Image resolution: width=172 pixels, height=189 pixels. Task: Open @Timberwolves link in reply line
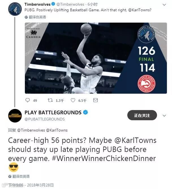pyautogui.click(x=31, y=130)
